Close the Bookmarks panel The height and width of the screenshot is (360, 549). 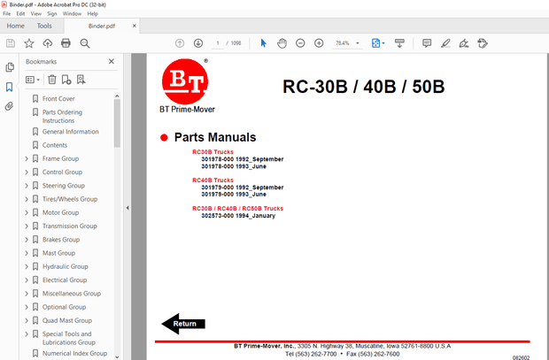tap(112, 62)
